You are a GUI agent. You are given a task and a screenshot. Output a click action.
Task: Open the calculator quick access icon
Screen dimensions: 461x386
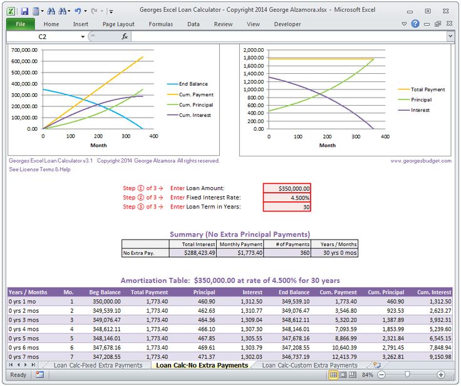[x=36, y=11]
